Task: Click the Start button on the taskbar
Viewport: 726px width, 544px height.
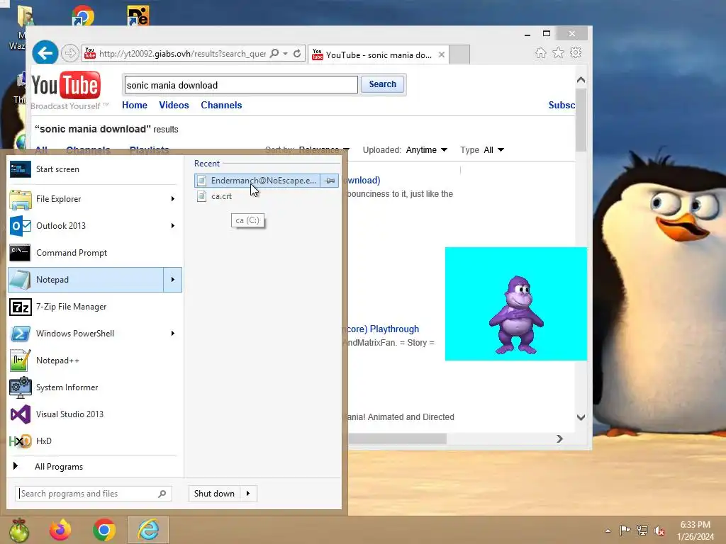Action: click(x=18, y=530)
